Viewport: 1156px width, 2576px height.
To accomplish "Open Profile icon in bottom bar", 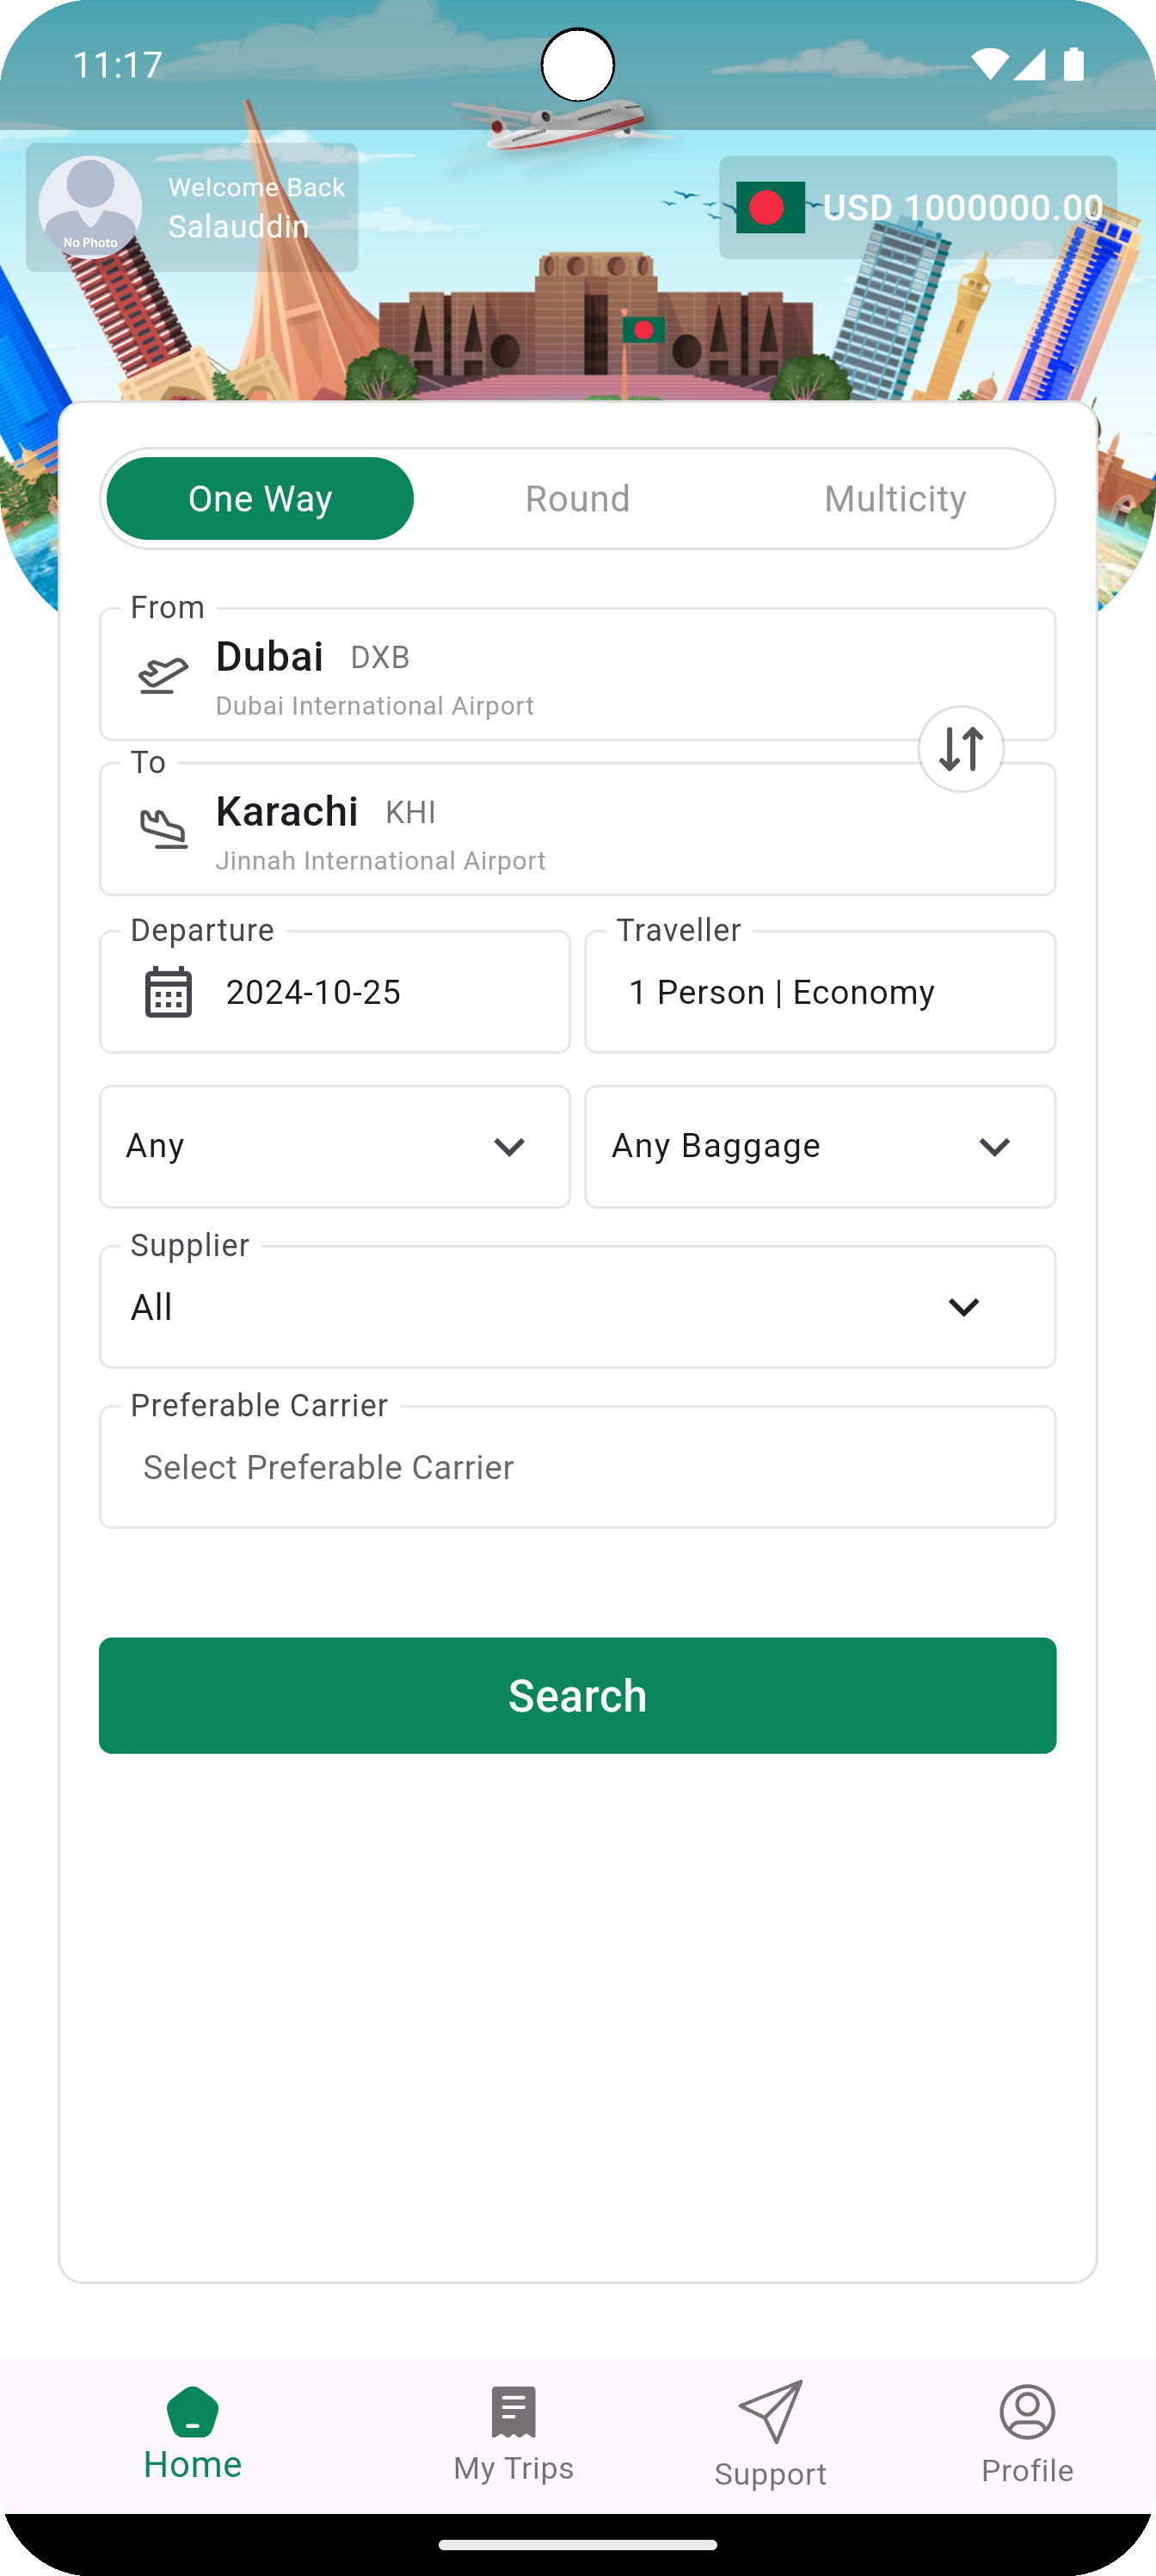I will 1027,2411.
